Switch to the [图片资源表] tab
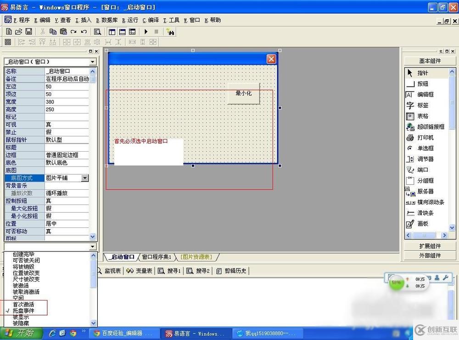The width and height of the screenshot is (459, 340). tap(196, 257)
